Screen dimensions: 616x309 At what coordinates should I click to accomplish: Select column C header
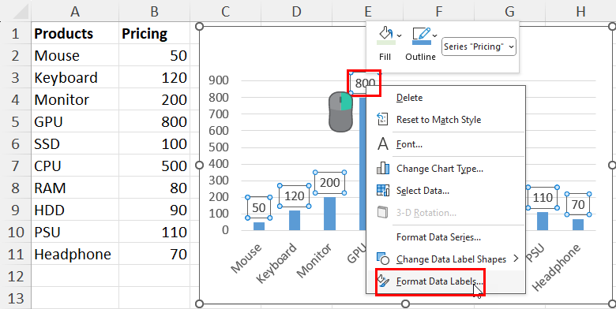[x=226, y=11]
